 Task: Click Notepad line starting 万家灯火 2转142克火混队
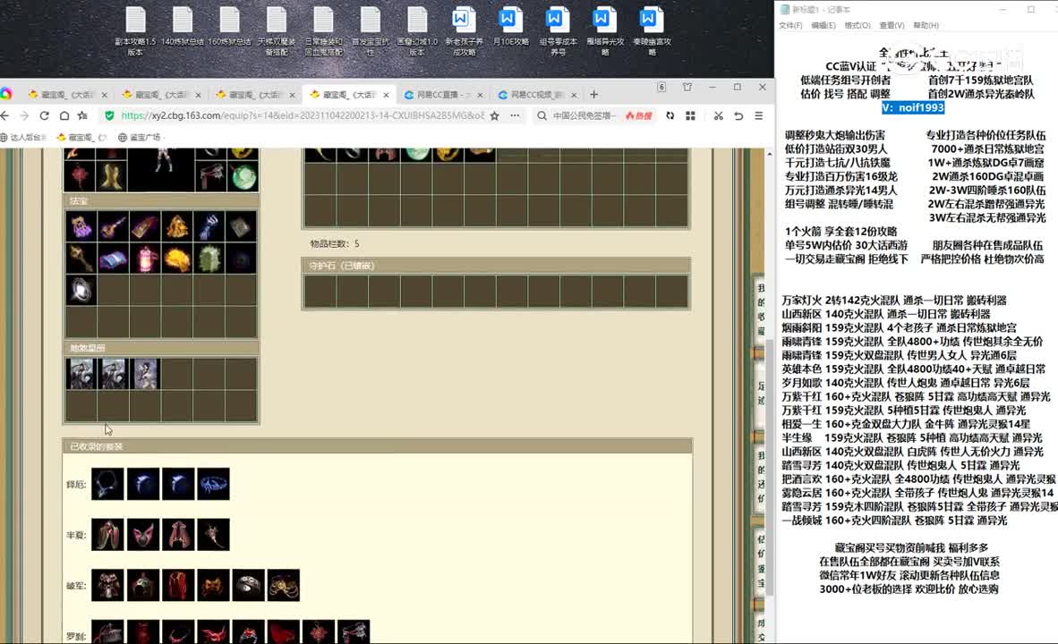pos(894,300)
